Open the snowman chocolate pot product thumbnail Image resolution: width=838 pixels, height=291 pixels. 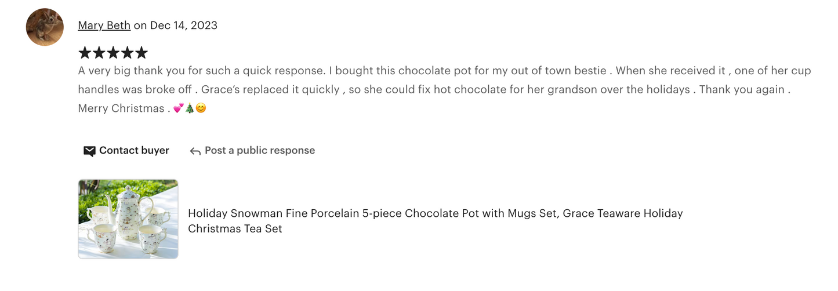tap(128, 219)
